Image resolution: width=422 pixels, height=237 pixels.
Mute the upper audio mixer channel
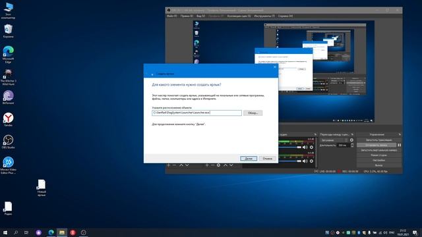305,147
